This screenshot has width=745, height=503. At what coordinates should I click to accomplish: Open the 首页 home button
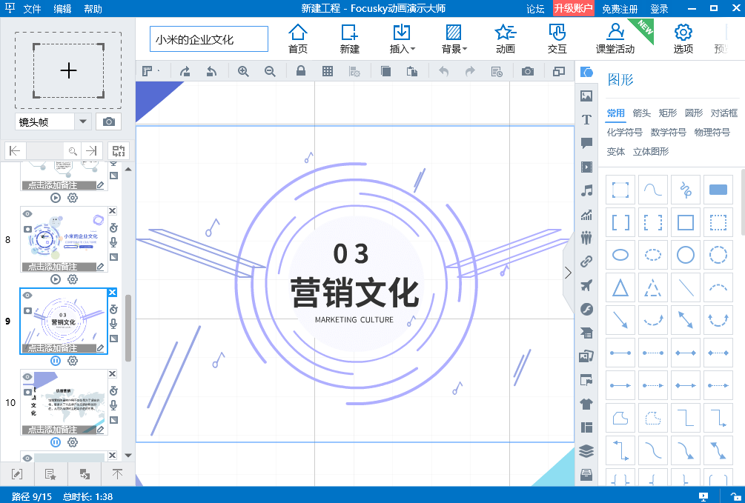pos(298,39)
